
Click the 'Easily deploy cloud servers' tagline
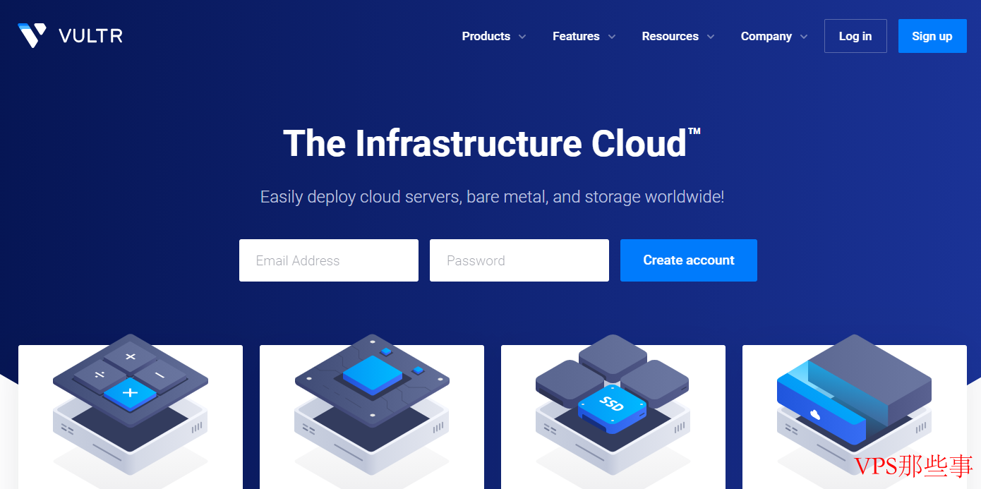(492, 197)
